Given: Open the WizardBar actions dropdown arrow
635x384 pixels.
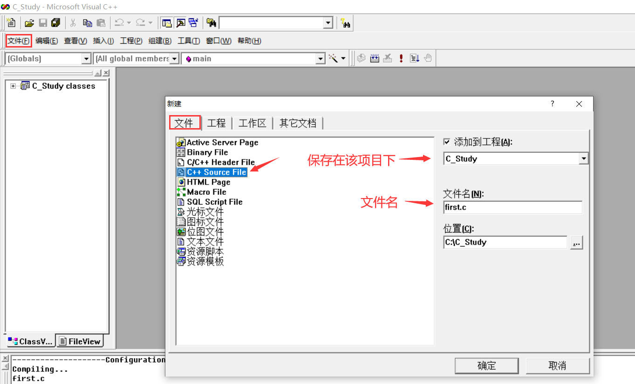Looking at the screenshot, I should (x=343, y=58).
